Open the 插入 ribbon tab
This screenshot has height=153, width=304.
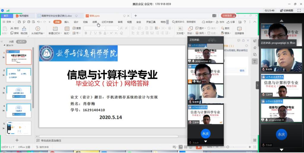point(66,22)
